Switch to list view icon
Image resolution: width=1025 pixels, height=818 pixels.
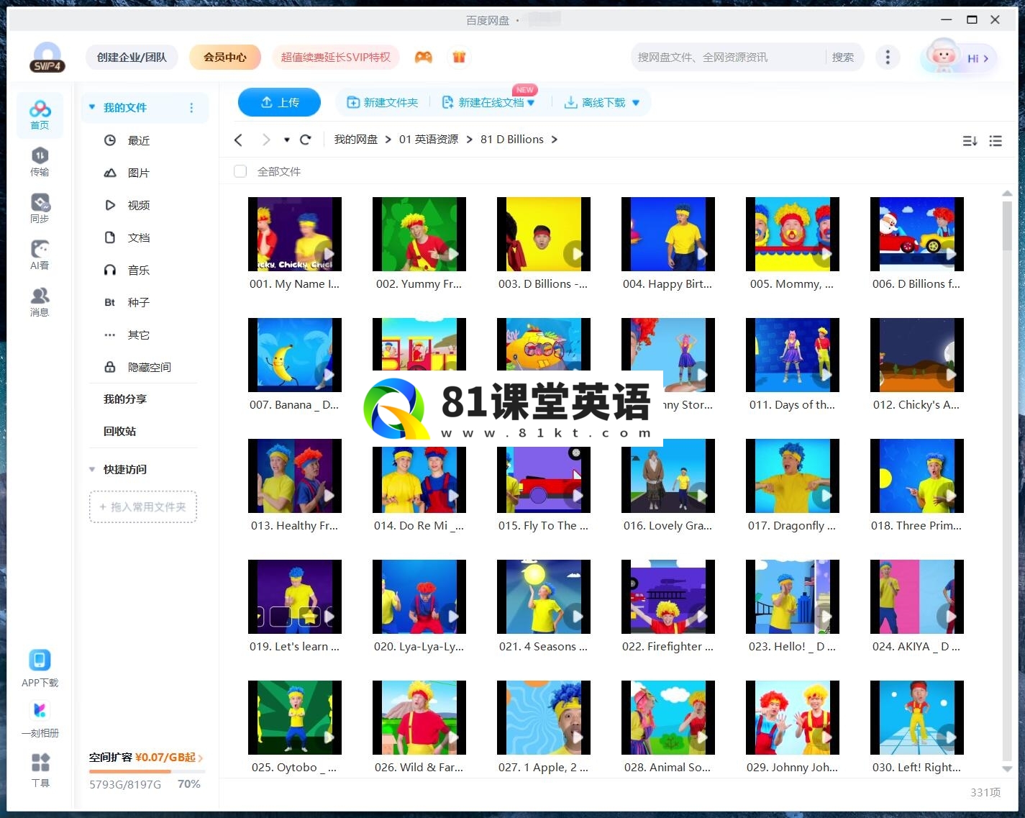[x=996, y=141]
